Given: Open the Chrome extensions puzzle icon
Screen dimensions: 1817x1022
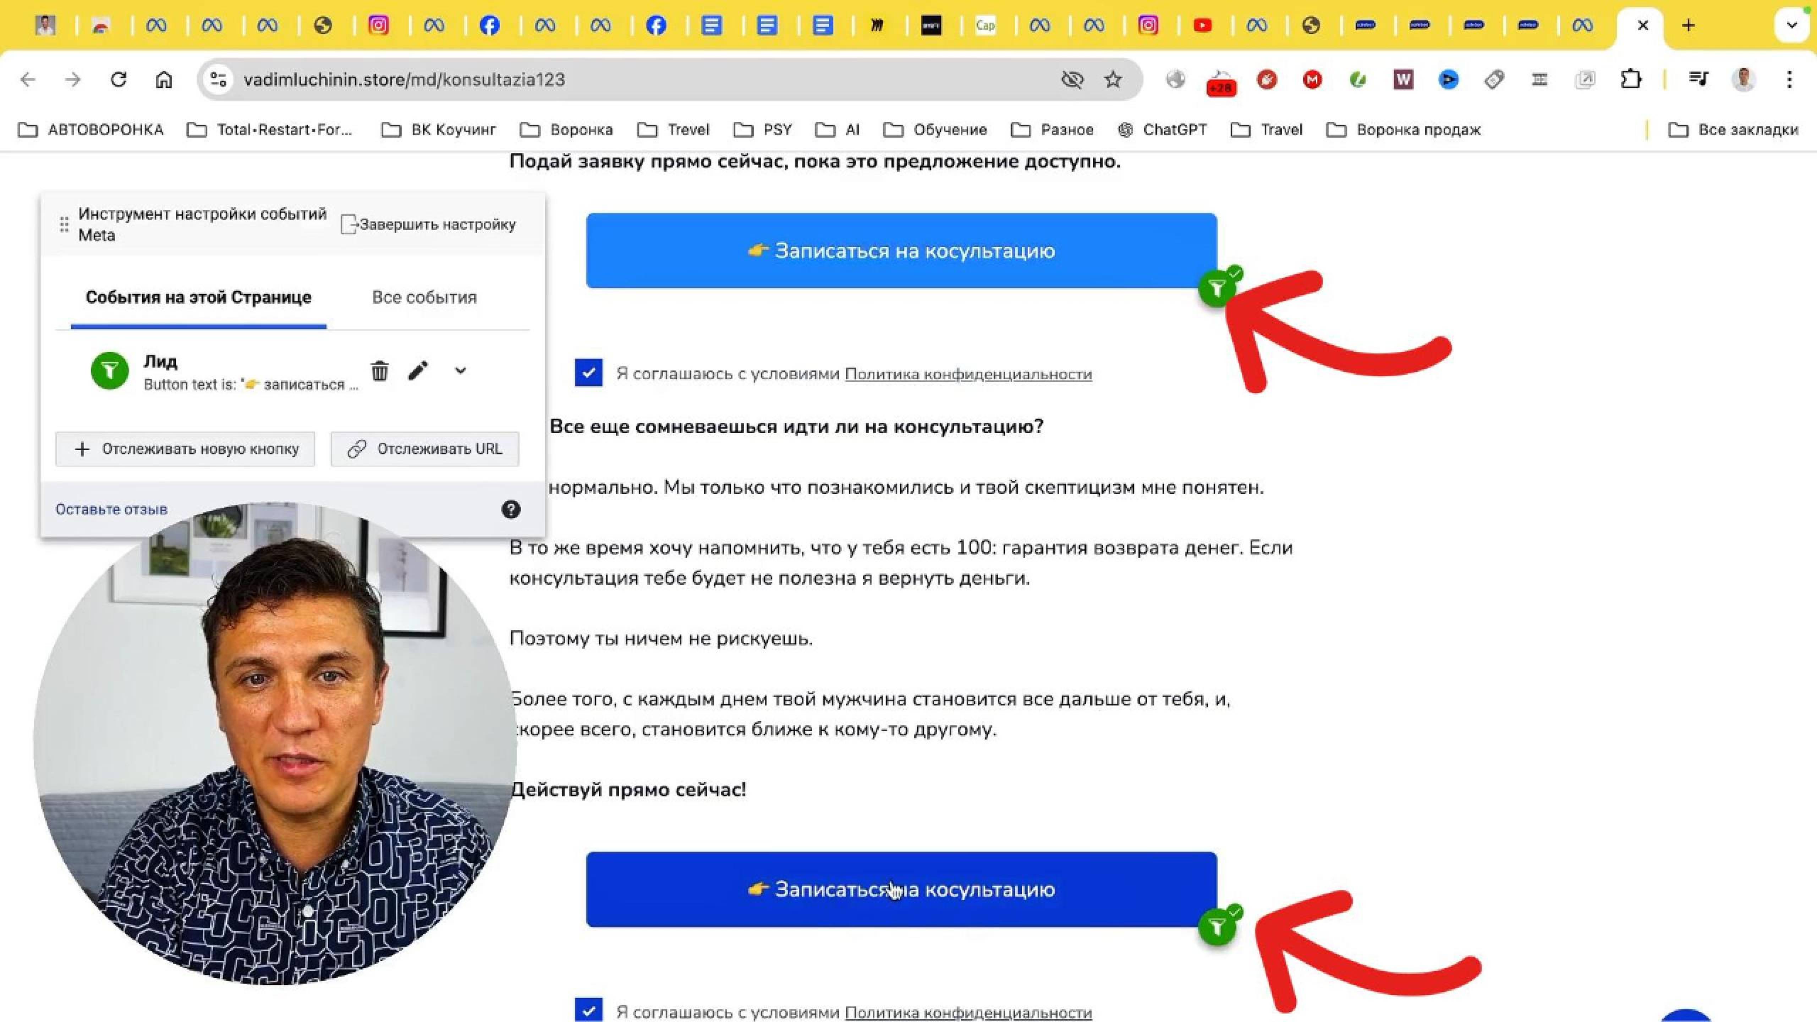Looking at the screenshot, I should [1631, 79].
